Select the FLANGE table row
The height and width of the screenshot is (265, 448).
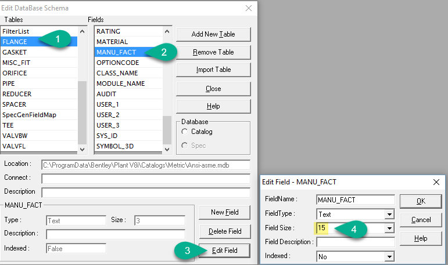pos(39,42)
